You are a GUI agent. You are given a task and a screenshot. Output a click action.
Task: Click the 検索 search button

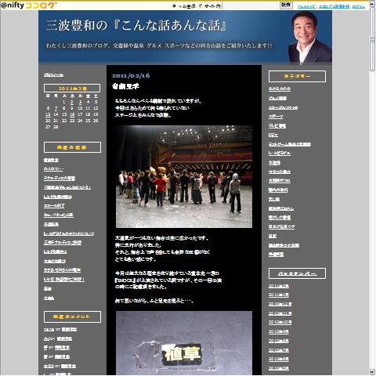286,5
